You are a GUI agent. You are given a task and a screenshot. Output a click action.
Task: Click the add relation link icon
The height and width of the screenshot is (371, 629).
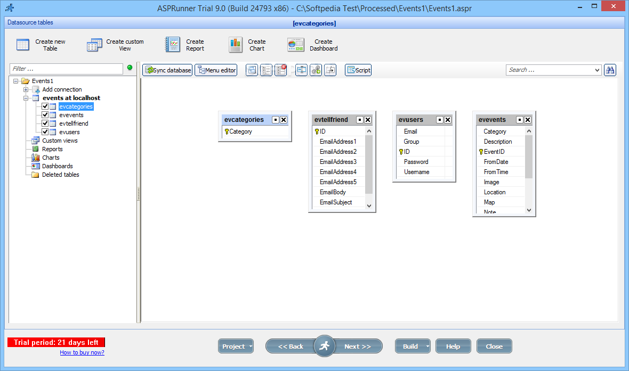tap(316, 70)
